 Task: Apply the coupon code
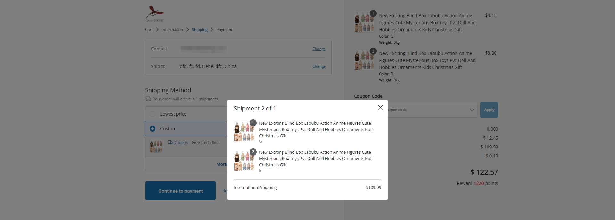(x=489, y=110)
